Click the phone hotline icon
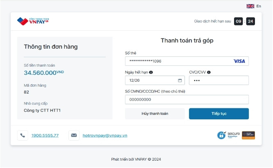 (x=22, y=135)
